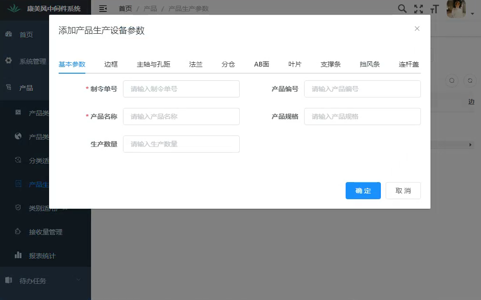481x300 pixels.
Task: Click the 确定 button
Action: [x=363, y=191]
